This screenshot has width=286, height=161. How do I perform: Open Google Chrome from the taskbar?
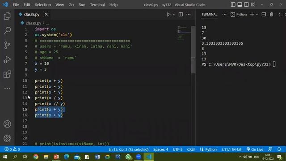click(x=36, y=157)
